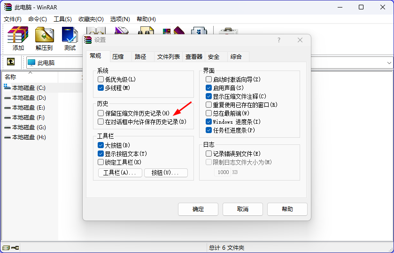Click the 测试 (Test) toolbar icon
The height and width of the screenshot is (253, 394).
(x=70, y=35)
